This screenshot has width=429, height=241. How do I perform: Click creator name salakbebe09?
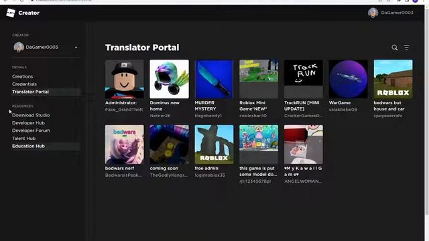point(343,110)
